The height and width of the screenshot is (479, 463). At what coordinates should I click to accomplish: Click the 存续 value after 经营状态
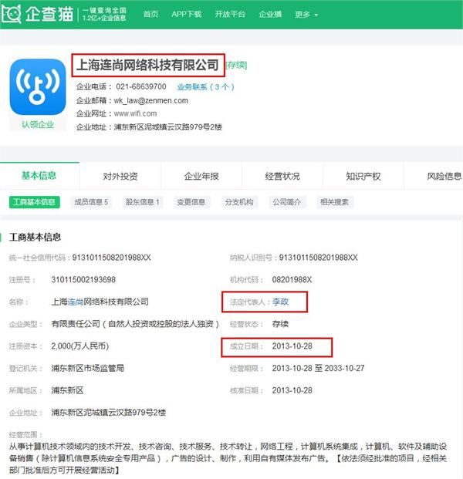pos(280,324)
